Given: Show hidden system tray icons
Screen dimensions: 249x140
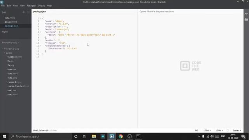Looking at the screenshot, I should tap(199, 136).
